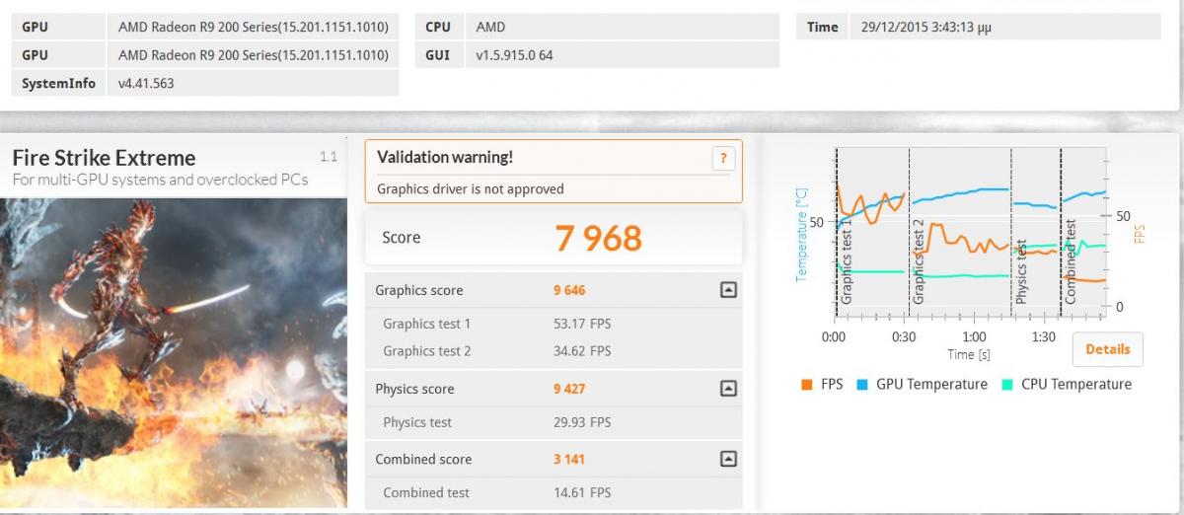Toggle the FPS legend orange swatch

coord(806,385)
